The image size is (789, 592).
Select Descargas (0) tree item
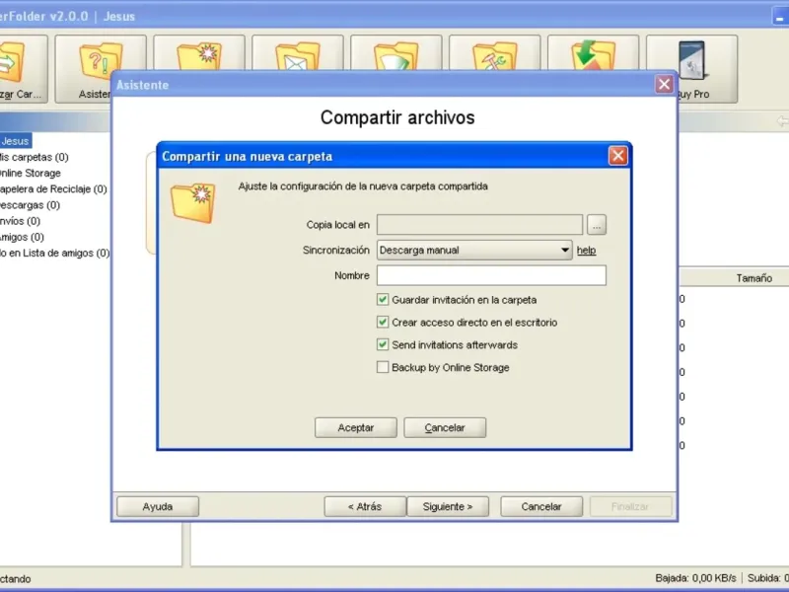[30, 205]
